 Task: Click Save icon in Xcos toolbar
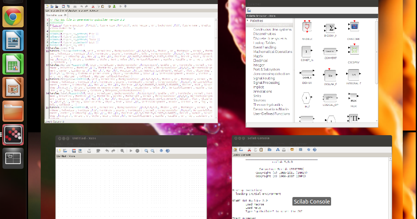point(74,151)
